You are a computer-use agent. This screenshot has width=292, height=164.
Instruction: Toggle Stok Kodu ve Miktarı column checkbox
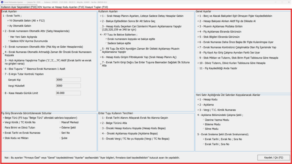point(3,138)
